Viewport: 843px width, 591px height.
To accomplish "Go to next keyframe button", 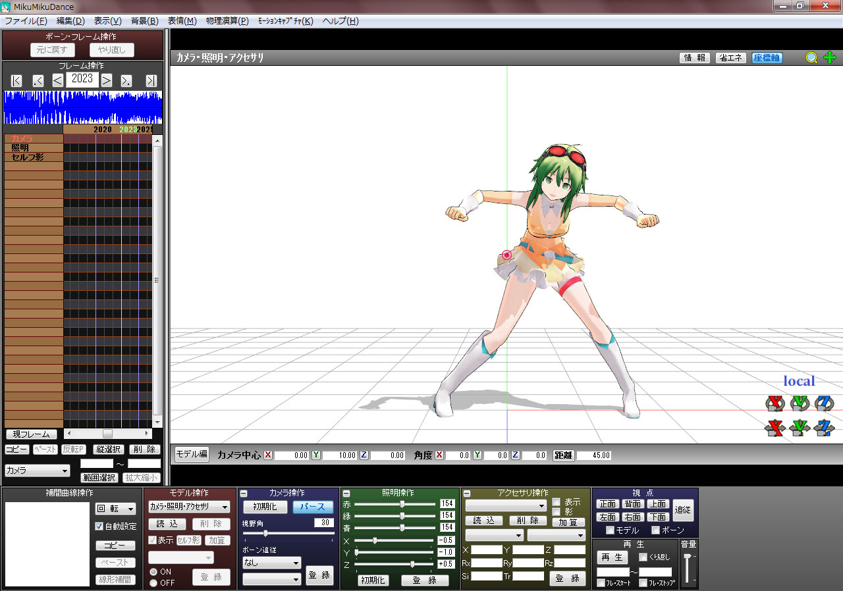I will click(x=126, y=80).
